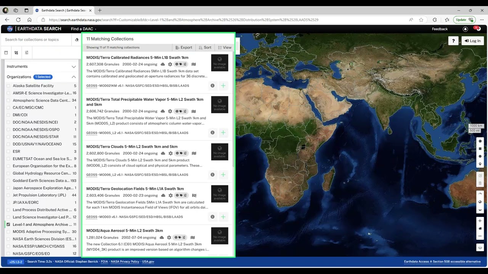Click the browser Update button
Viewport: 488px width, 274px height.
coord(464,20)
